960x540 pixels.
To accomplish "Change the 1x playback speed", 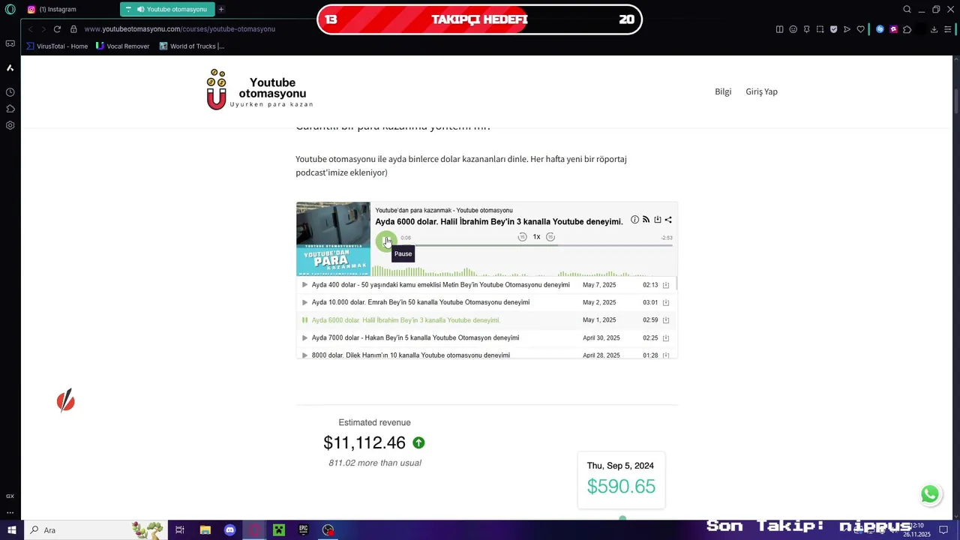I will pyautogui.click(x=536, y=237).
